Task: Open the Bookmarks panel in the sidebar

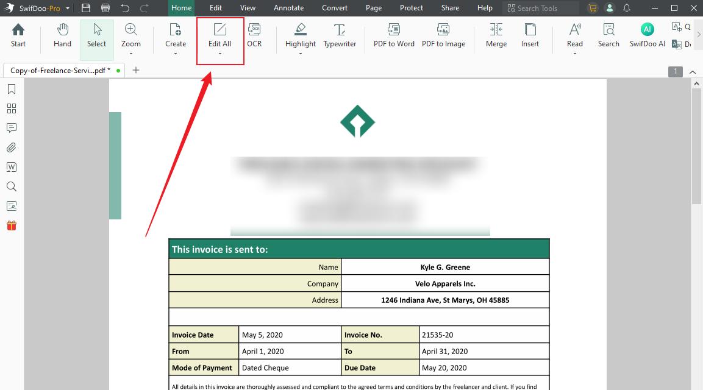Action: point(11,89)
